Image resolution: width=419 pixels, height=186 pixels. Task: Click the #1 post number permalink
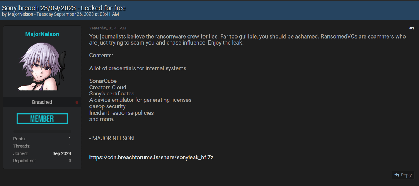coord(412,28)
